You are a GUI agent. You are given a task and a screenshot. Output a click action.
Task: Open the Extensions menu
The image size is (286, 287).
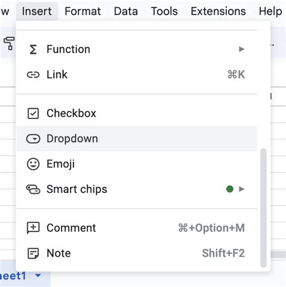[218, 11]
